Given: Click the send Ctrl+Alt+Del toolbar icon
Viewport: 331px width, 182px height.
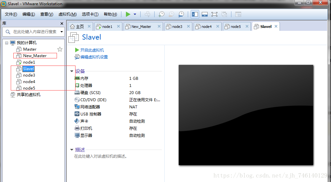Looking at the screenshot, I should click(147, 14).
